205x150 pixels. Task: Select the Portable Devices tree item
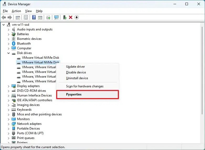coord(28,128)
